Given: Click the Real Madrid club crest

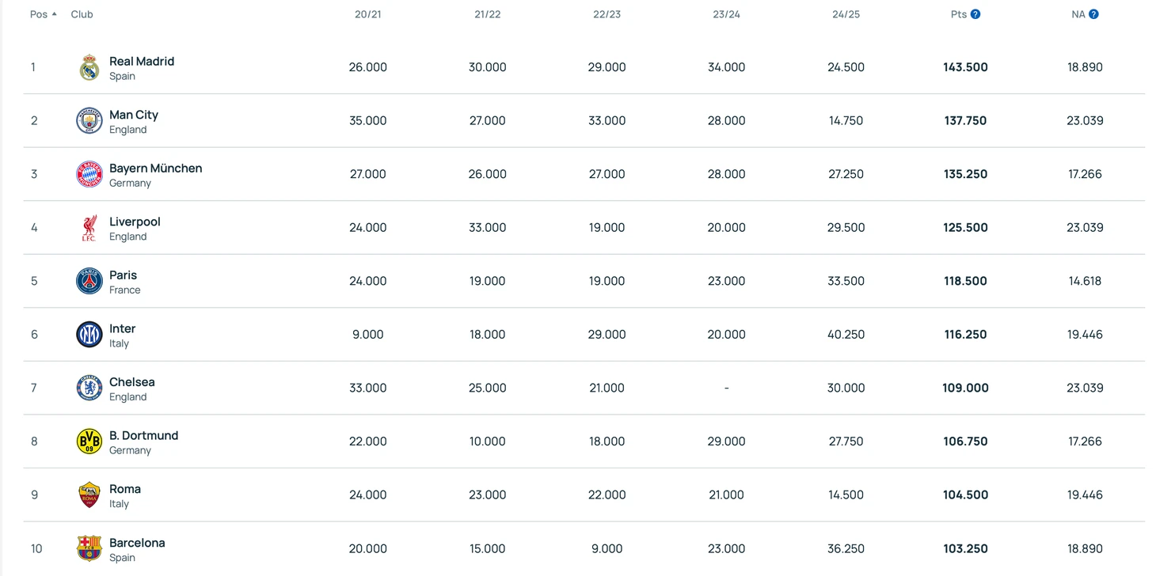Looking at the screenshot, I should pos(89,68).
